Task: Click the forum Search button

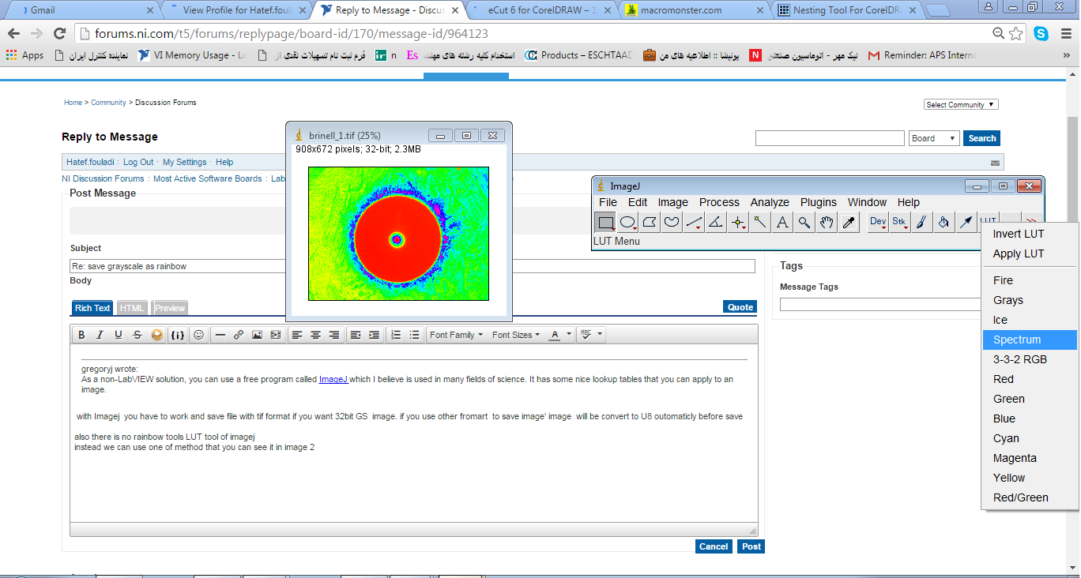Action: point(982,138)
